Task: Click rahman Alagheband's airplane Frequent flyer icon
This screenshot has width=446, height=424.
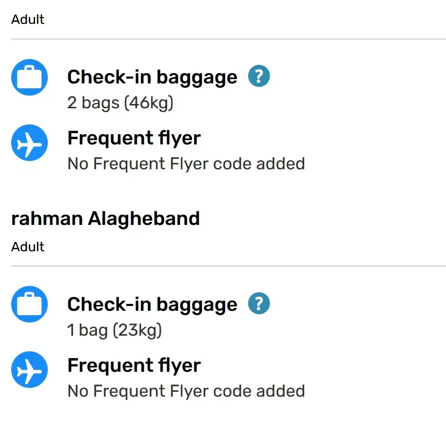Action: tap(29, 370)
